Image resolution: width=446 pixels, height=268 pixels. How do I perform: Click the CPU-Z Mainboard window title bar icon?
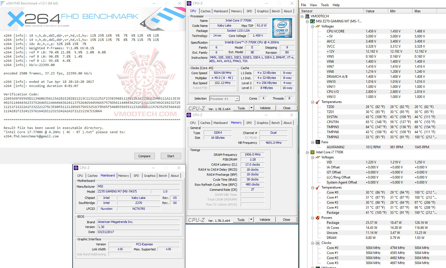(x=76, y=168)
